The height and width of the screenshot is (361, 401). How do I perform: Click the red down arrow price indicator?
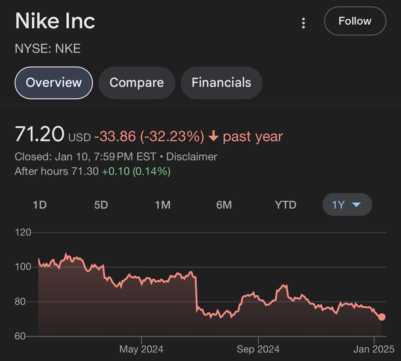214,136
